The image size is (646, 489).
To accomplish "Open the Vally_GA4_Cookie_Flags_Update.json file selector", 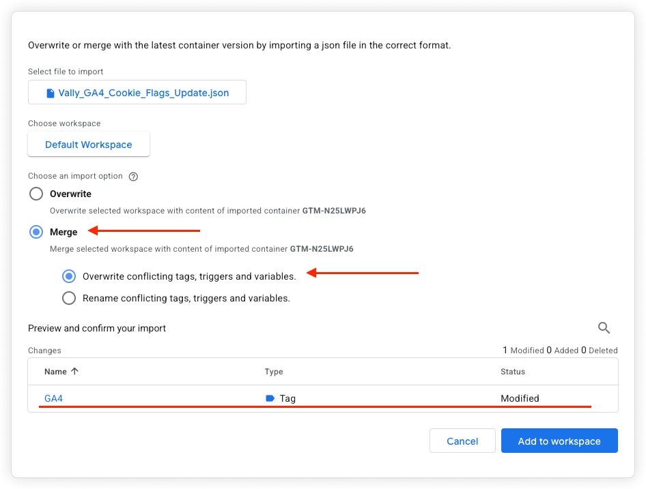I will [x=137, y=92].
